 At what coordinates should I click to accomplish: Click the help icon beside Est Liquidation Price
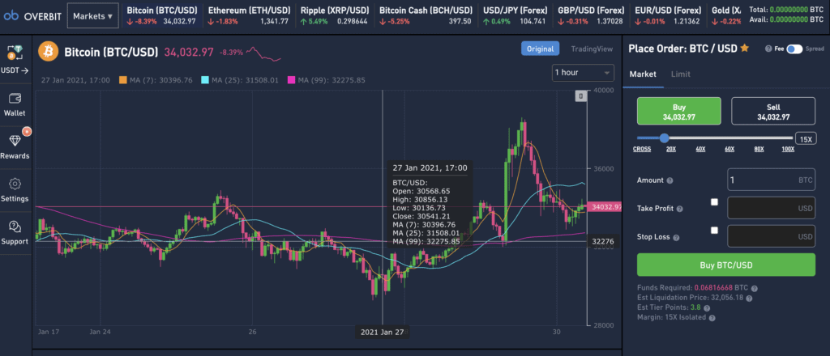pyautogui.click(x=750, y=299)
